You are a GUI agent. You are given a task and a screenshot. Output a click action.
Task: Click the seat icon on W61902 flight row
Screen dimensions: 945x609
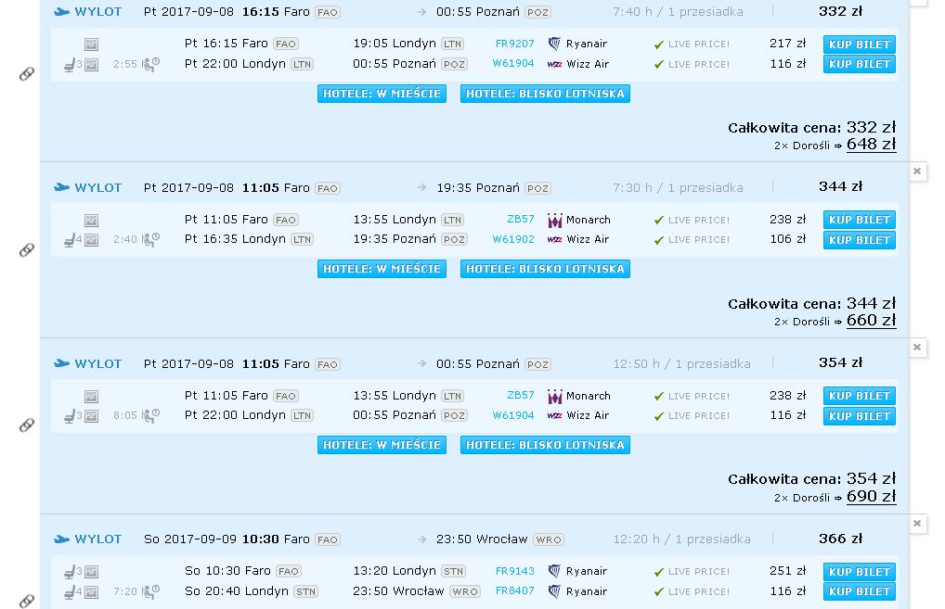click(70, 240)
